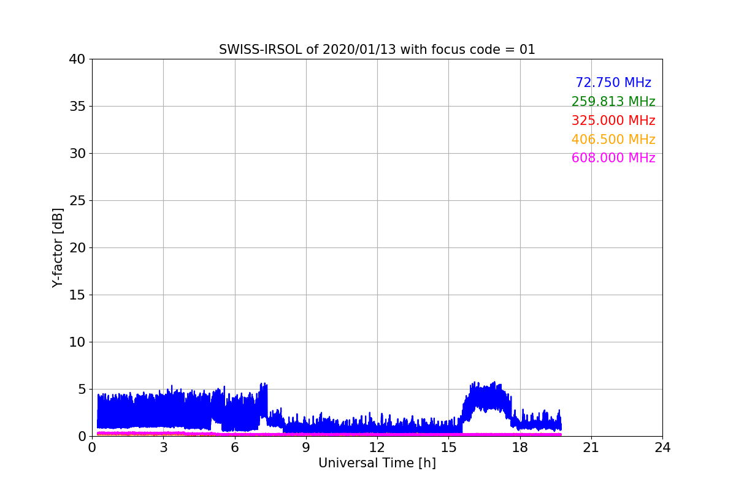Viewport: 736px width, 490px height.
Task: Select the 608.000 MHz legend label
Action: [613, 158]
